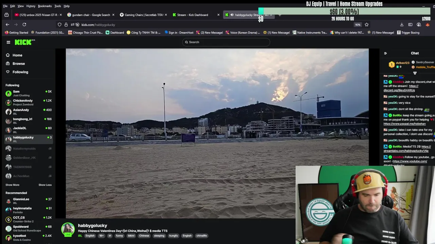The image size is (435, 244).
Task: Open the Kick hamburger sidebar menu
Action: coord(8,42)
